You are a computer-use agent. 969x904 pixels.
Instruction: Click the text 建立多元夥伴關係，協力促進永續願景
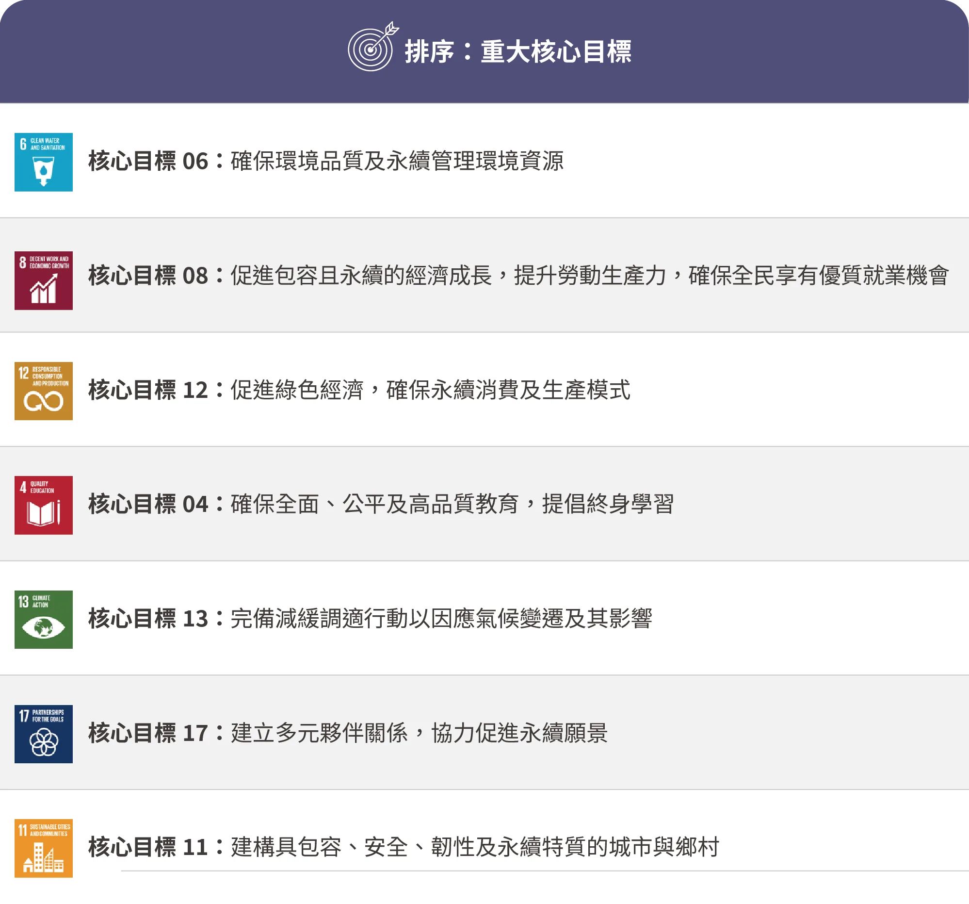(x=419, y=733)
